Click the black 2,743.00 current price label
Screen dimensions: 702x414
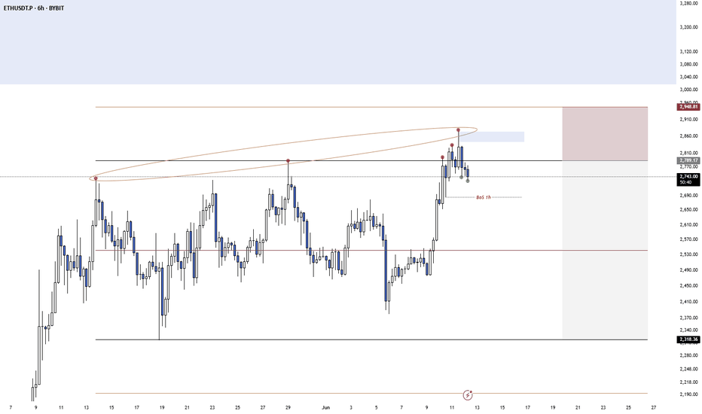tap(688, 177)
